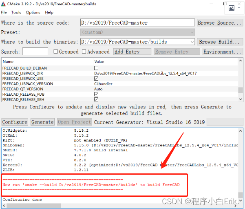The image size is (245, 209).
Task: Click the QtWidgets: 5.15.2 log line
Action: [x=46, y=130]
